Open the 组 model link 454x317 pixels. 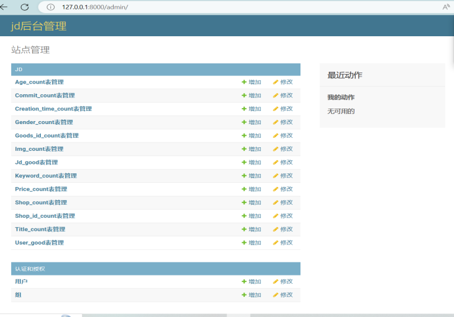click(x=18, y=295)
